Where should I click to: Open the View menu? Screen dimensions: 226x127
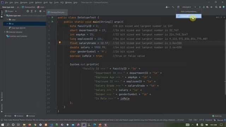tap(16, 2)
